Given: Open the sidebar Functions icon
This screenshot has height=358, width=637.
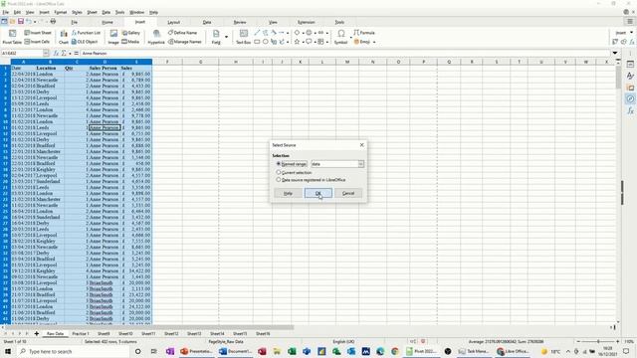Looking at the screenshot, I should click(x=630, y=110).
